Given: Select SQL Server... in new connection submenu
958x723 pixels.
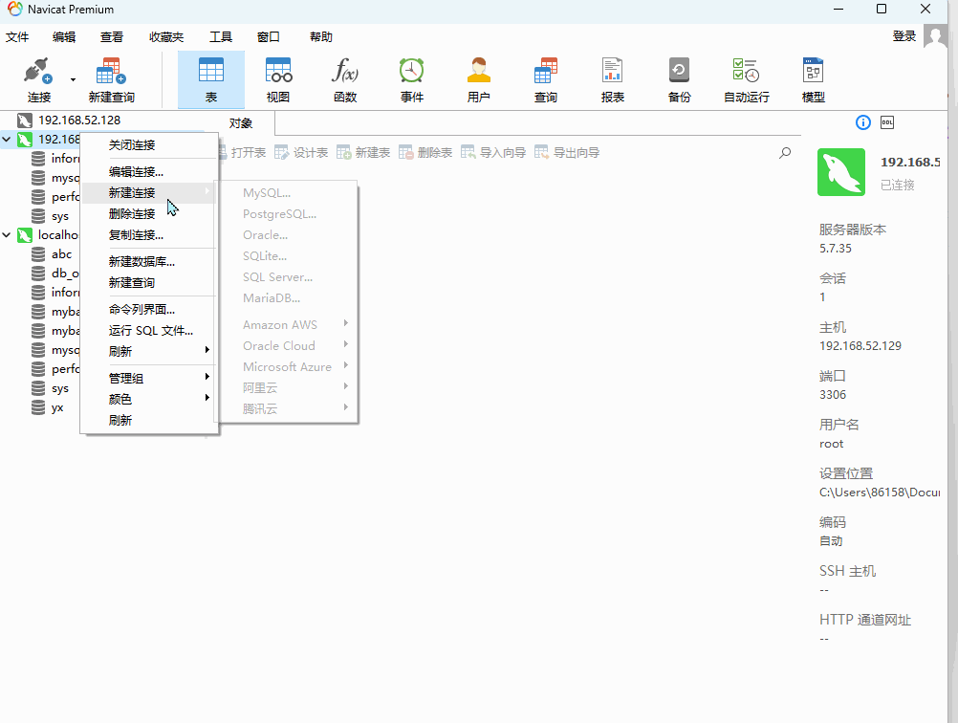Looking at the screenshot, I should (289, 277).
